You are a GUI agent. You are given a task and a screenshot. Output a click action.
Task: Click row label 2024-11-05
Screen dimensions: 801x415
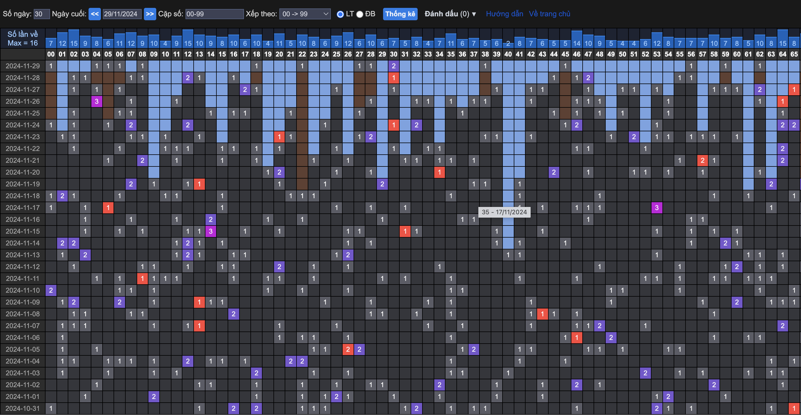pyautogui.click(x=23, y=349)
